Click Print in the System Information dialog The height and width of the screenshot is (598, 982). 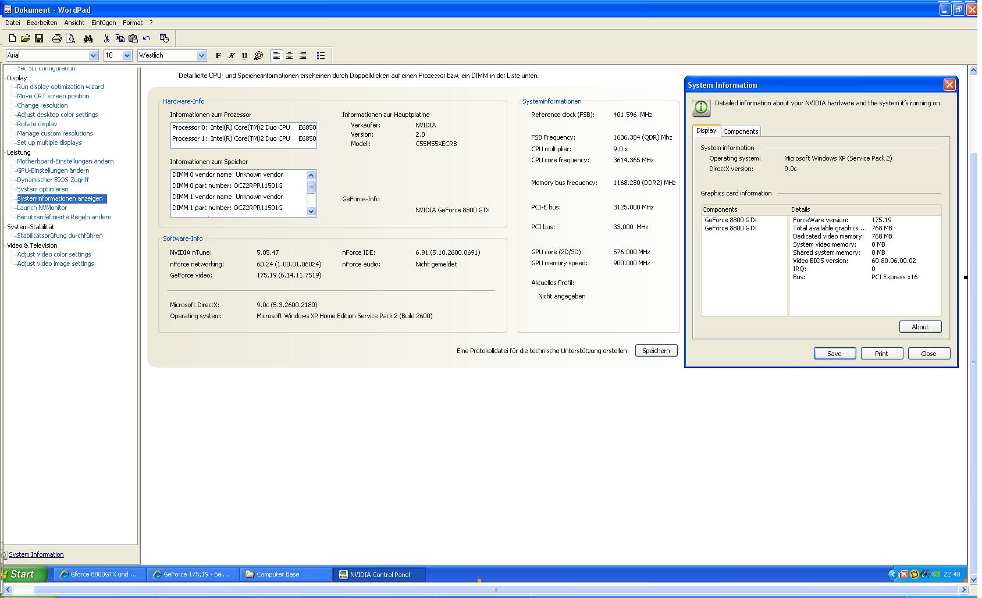click(x=881, y=354)
